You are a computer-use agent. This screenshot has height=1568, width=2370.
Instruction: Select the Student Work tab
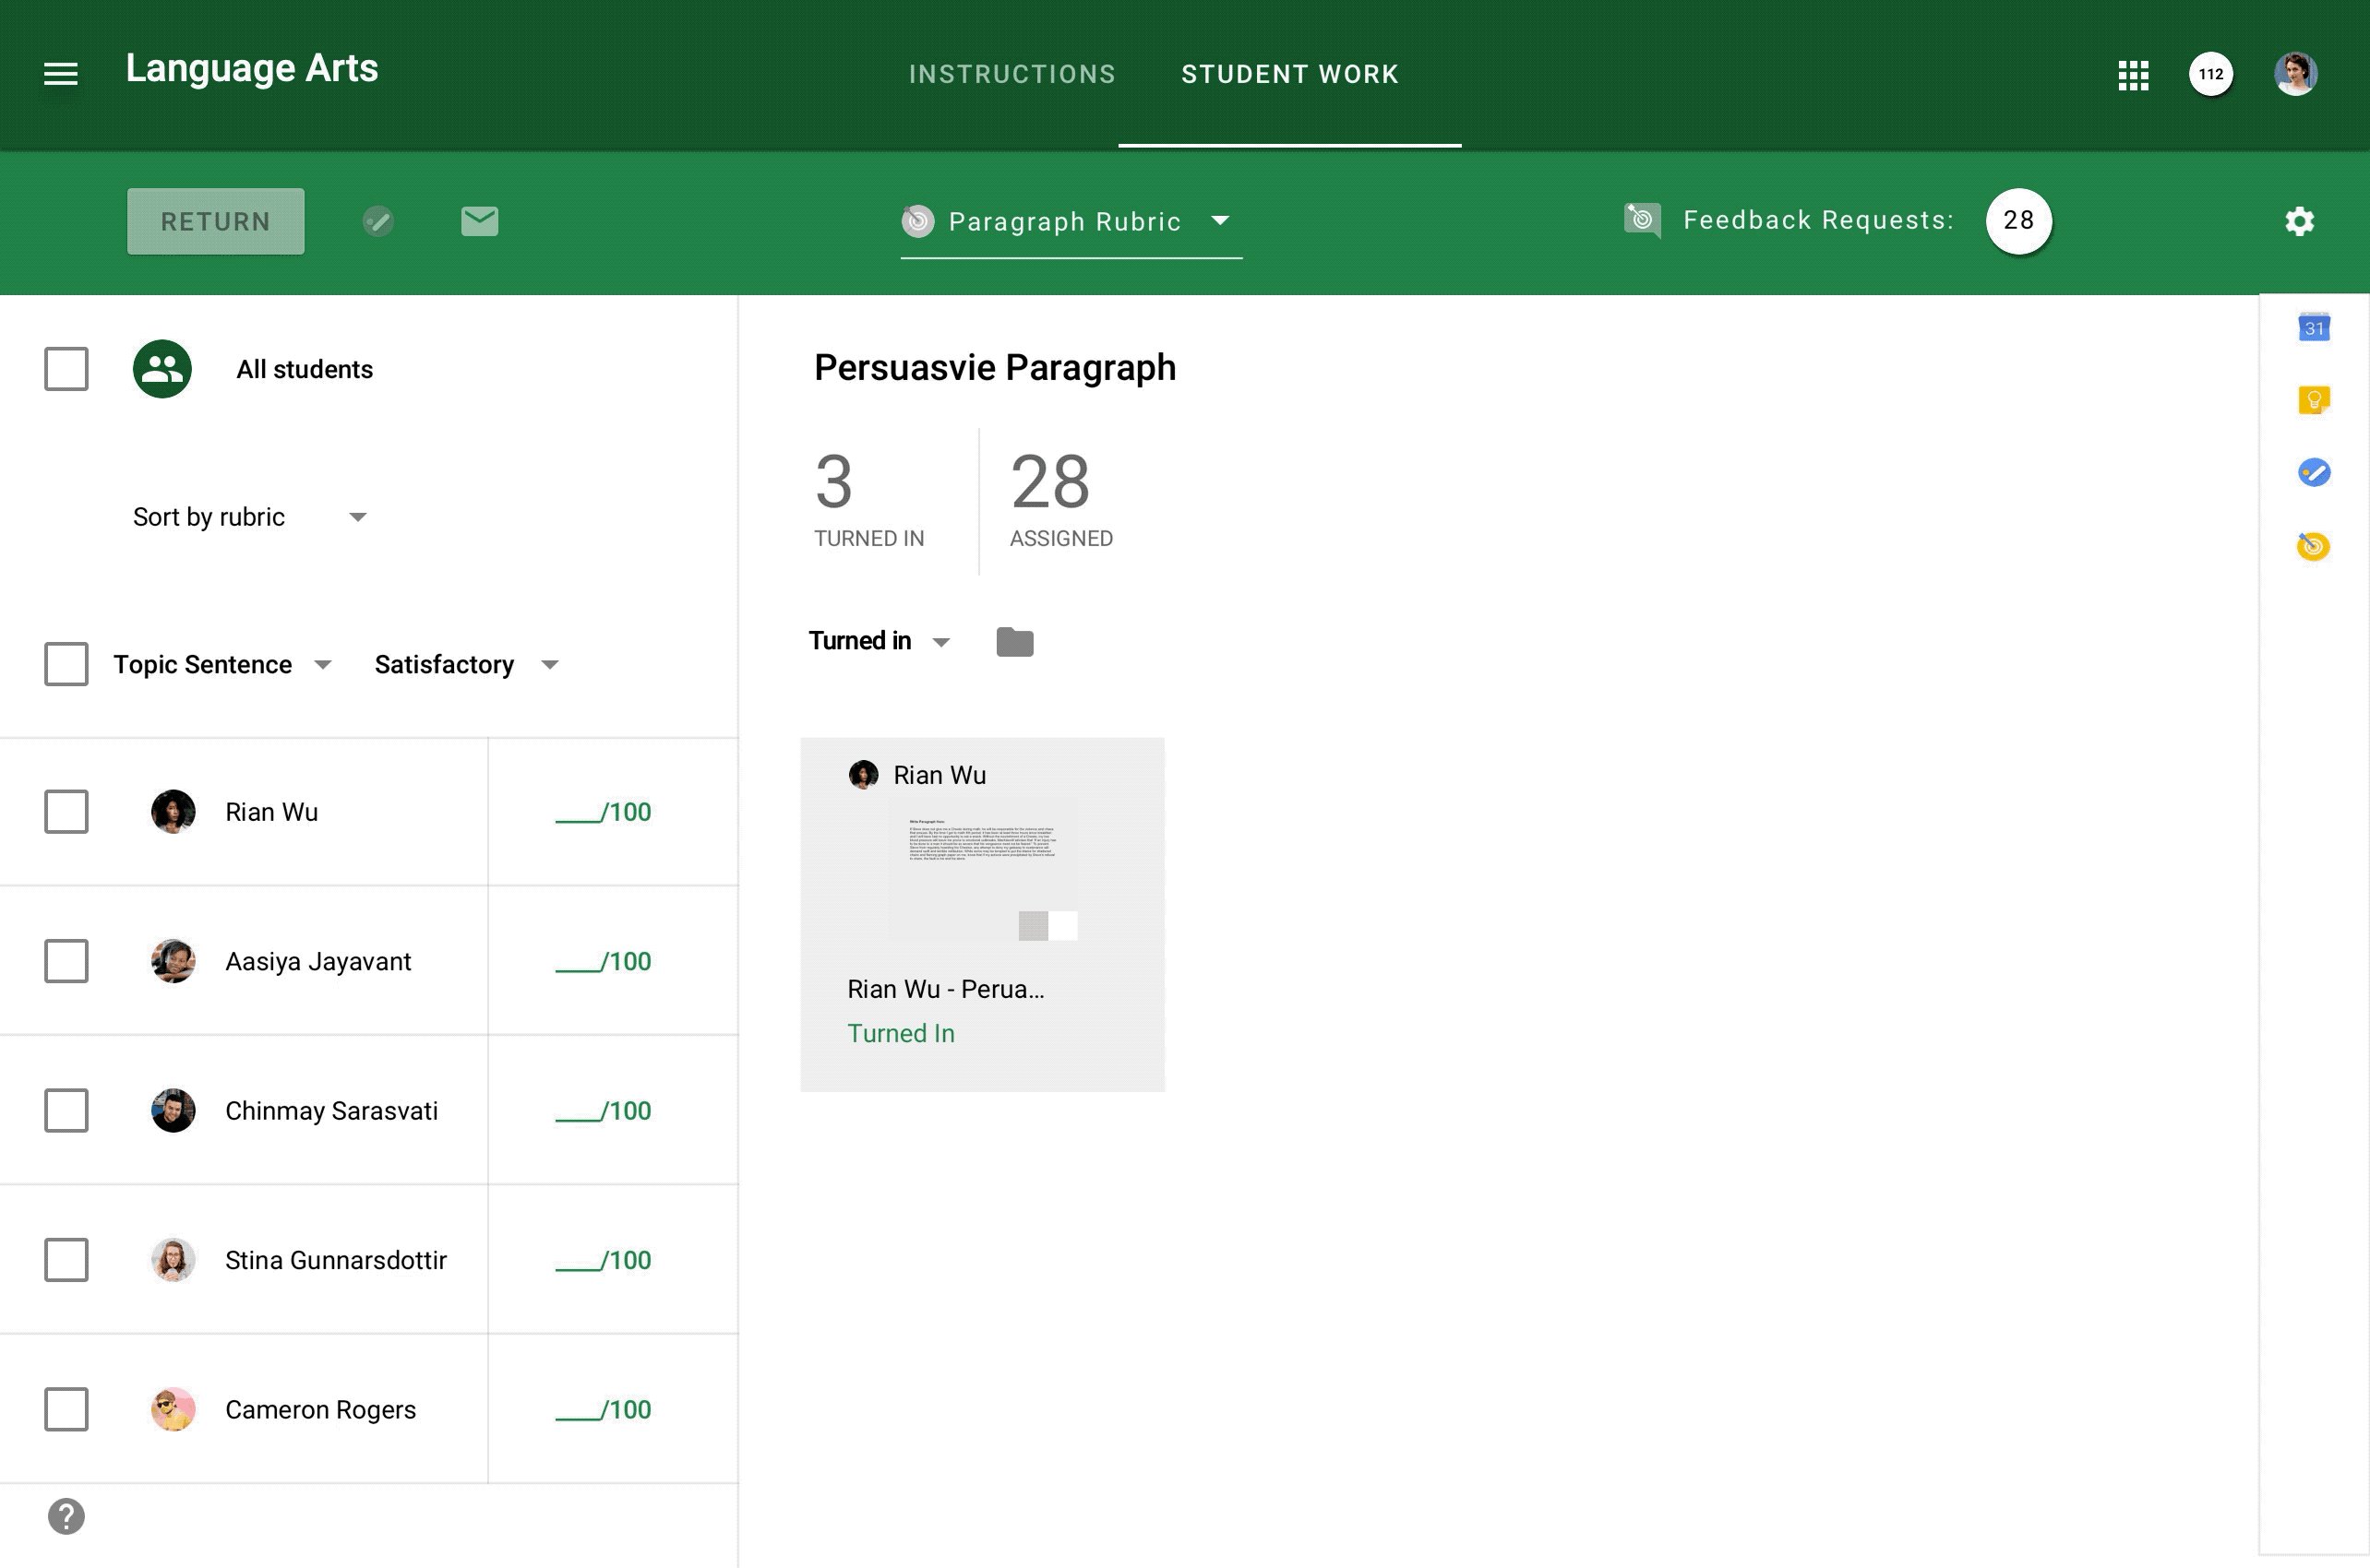point(1289,74)
